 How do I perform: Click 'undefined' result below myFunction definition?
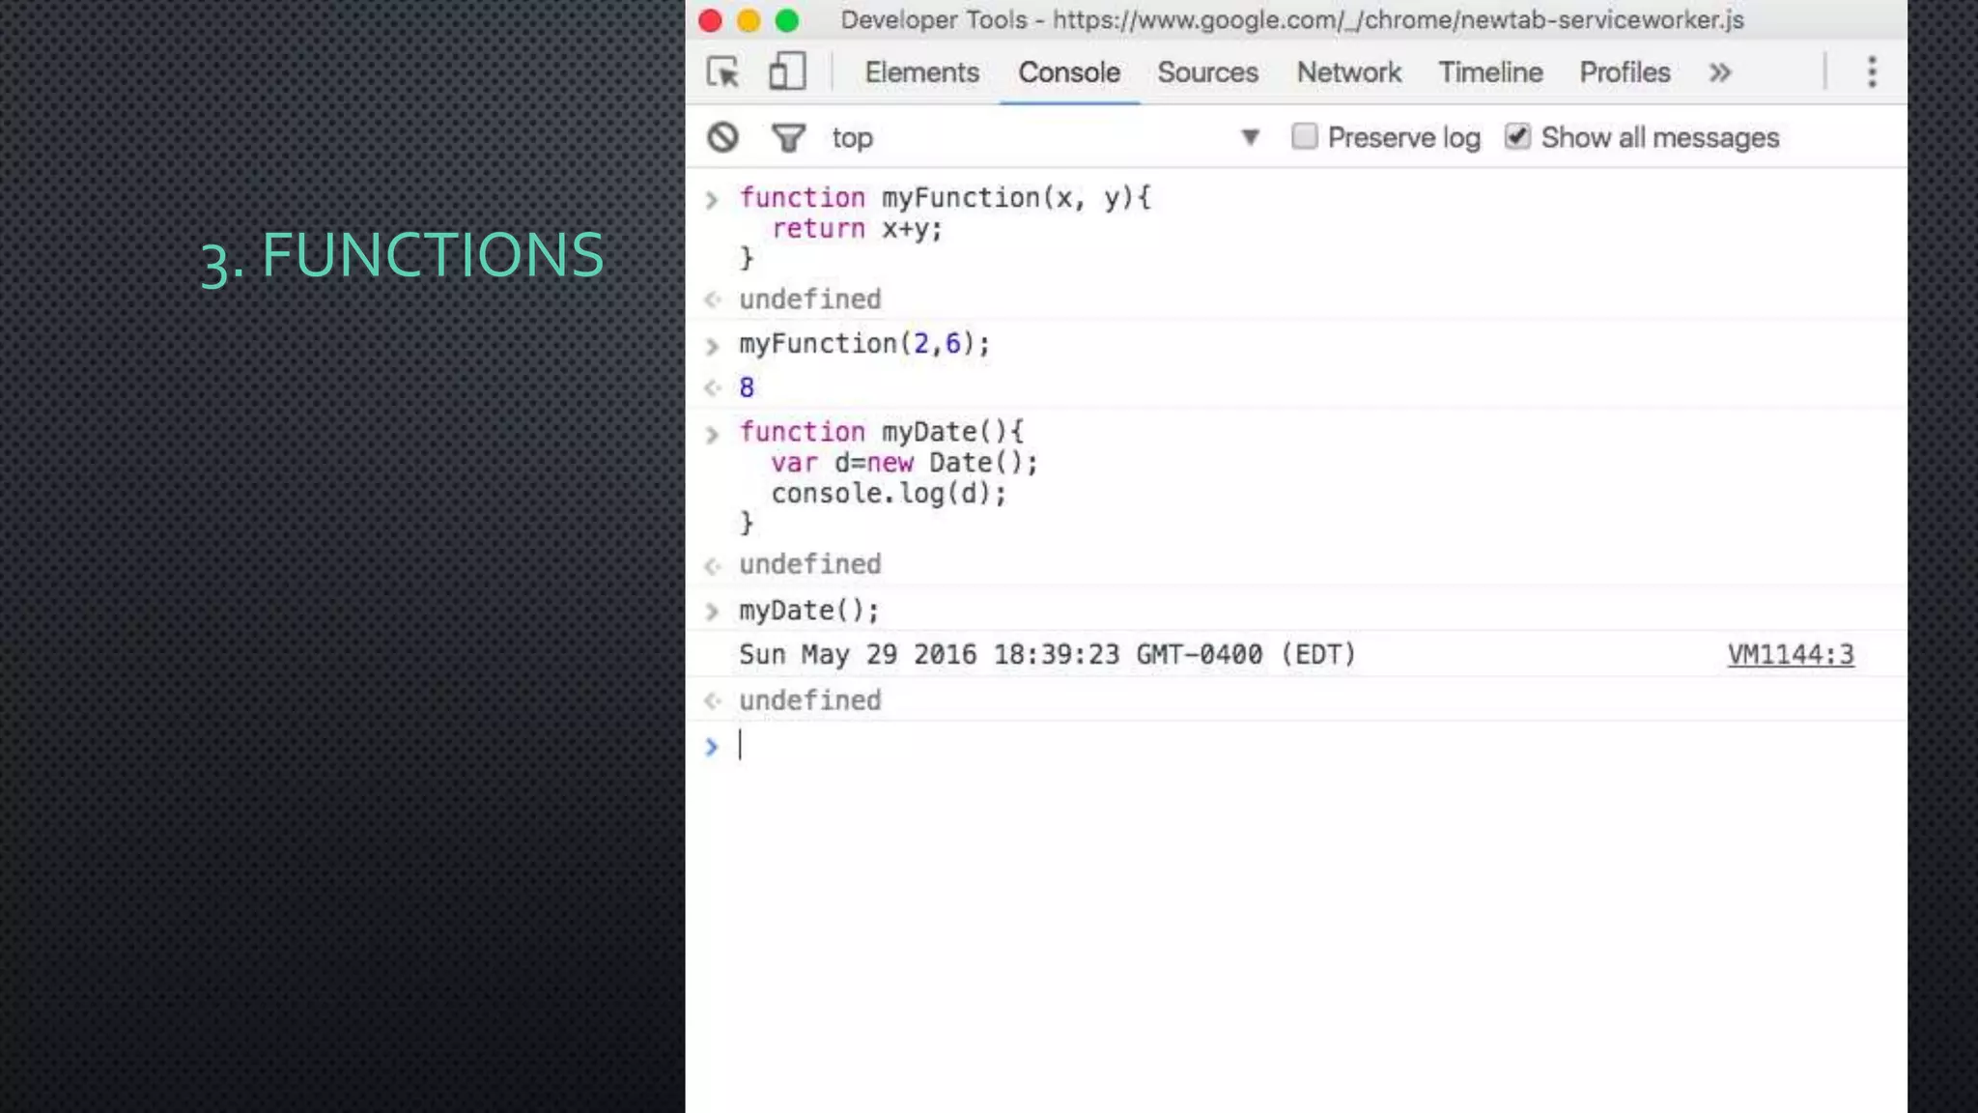coord(810,300)
